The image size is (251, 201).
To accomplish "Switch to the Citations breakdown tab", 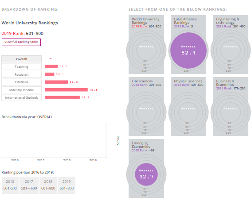I will (x=21, y=82).
